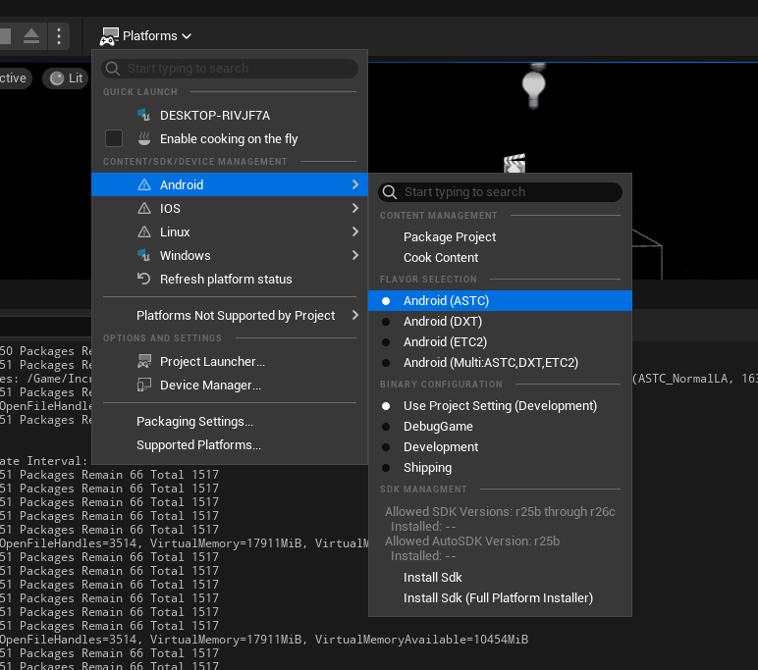Screen dimensions: 758x670
Task: Click the Platforms gamepad monitor icon
Action: pos(109,36)
